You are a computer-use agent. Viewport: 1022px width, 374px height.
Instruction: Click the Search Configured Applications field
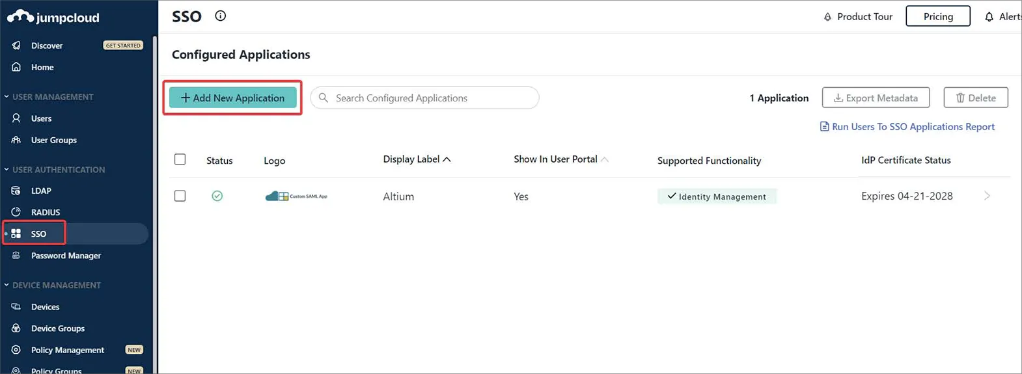click(430, 98)
